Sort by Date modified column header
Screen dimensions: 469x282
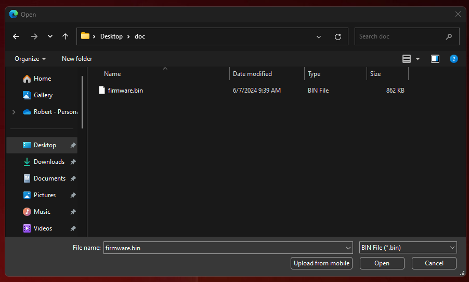pyautogui.click(x=252, y=74)
